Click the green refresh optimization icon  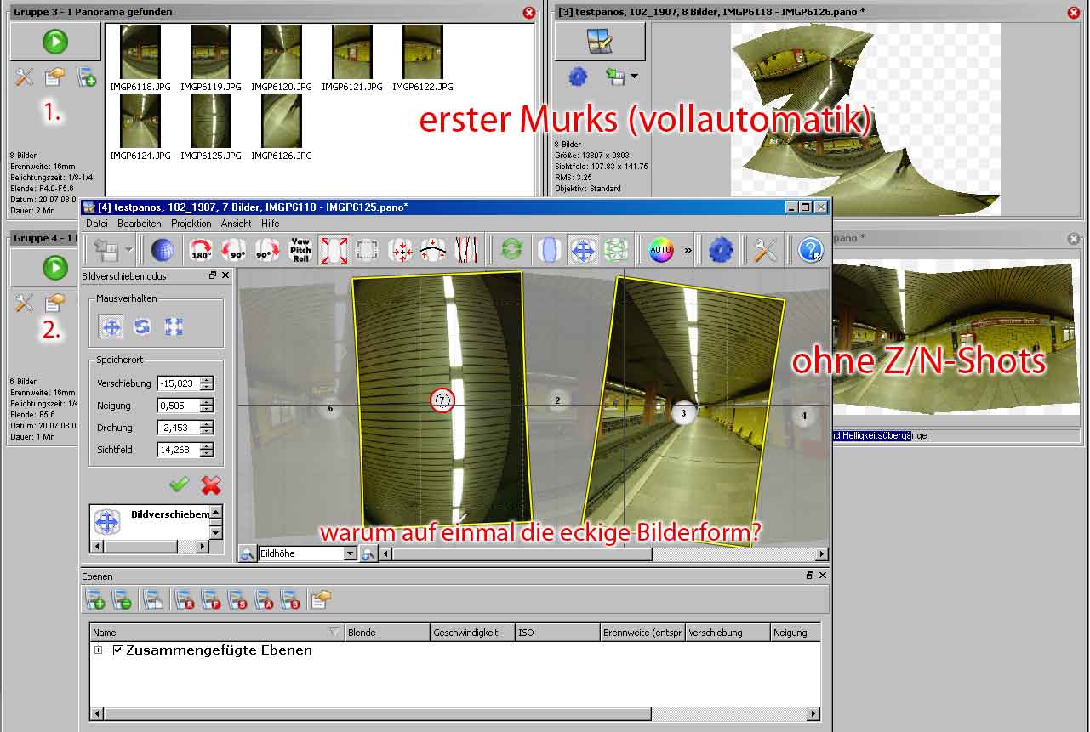click(511, 250)
